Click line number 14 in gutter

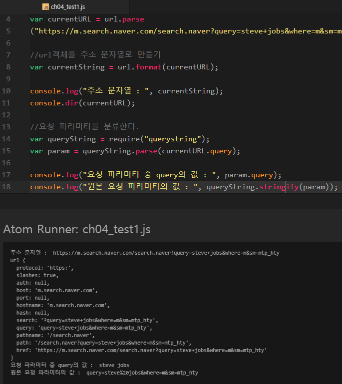click(6, 139)
